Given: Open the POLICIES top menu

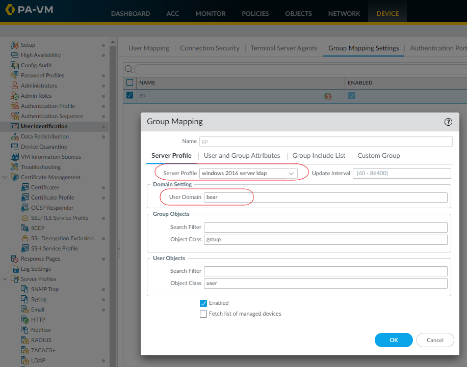Looking at the screenshot, I should coord(255,14).
